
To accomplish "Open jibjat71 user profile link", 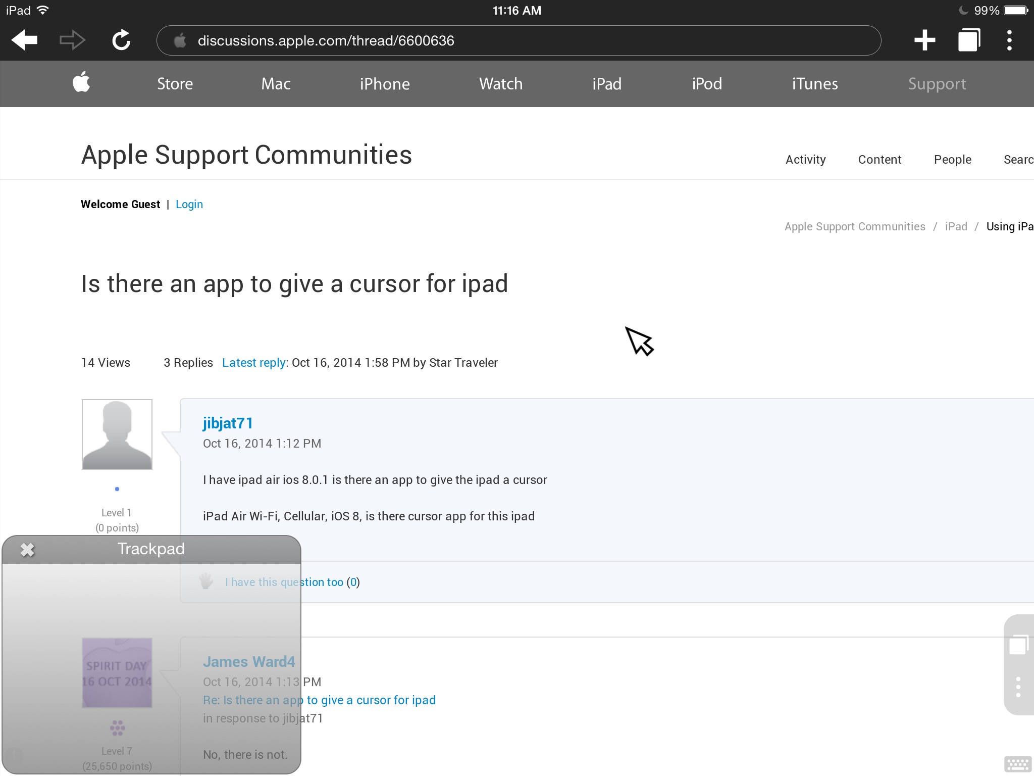I will 228,423.
